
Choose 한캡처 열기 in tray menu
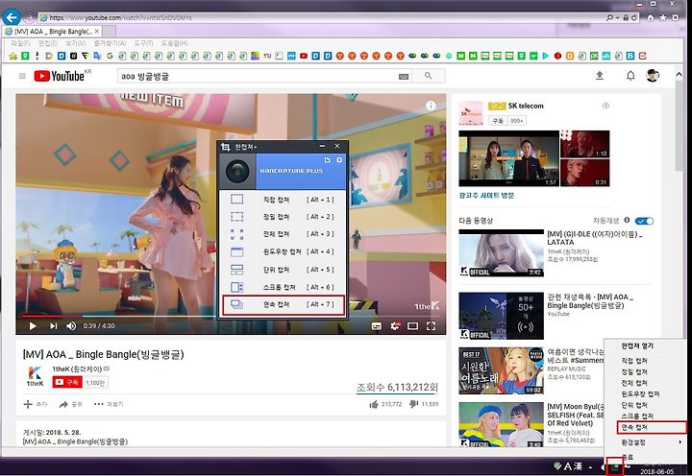(637, 346)
